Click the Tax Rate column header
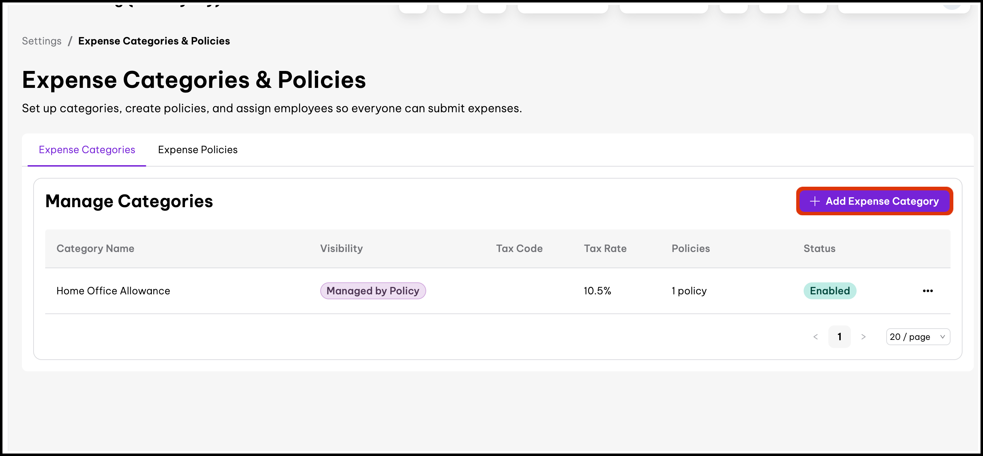Image resolution: width=983 pixels, height=456 pixels. coord(605,248)
